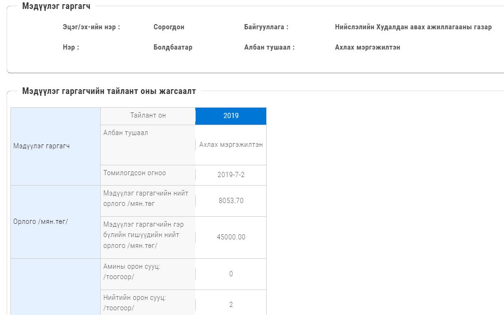Click 'Амины орон сууц: /тоогоор/' row label
The image size is (504, 315).
(x=148, y=274)
